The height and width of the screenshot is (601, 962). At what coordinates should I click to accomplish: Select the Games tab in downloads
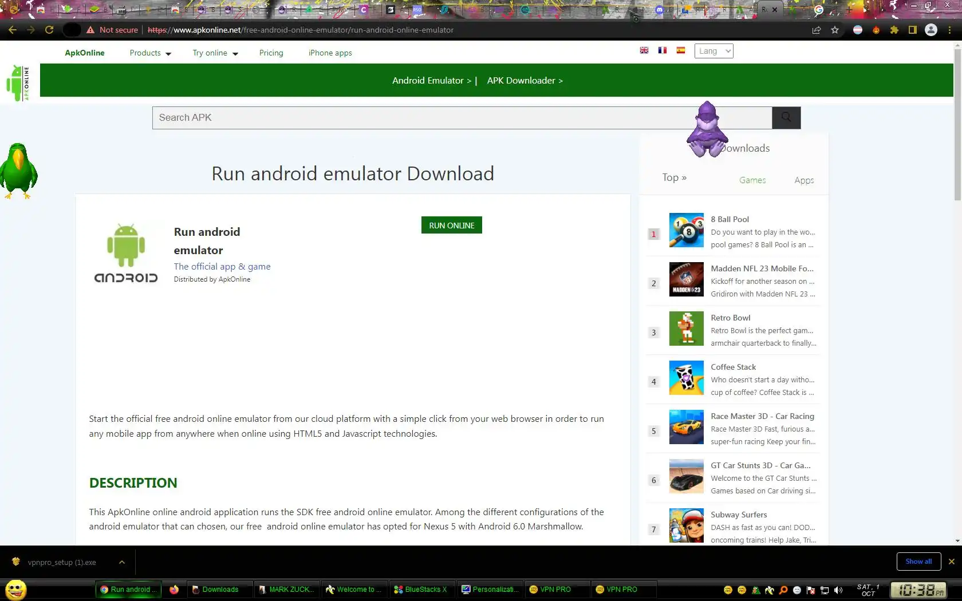pos(752,180)
